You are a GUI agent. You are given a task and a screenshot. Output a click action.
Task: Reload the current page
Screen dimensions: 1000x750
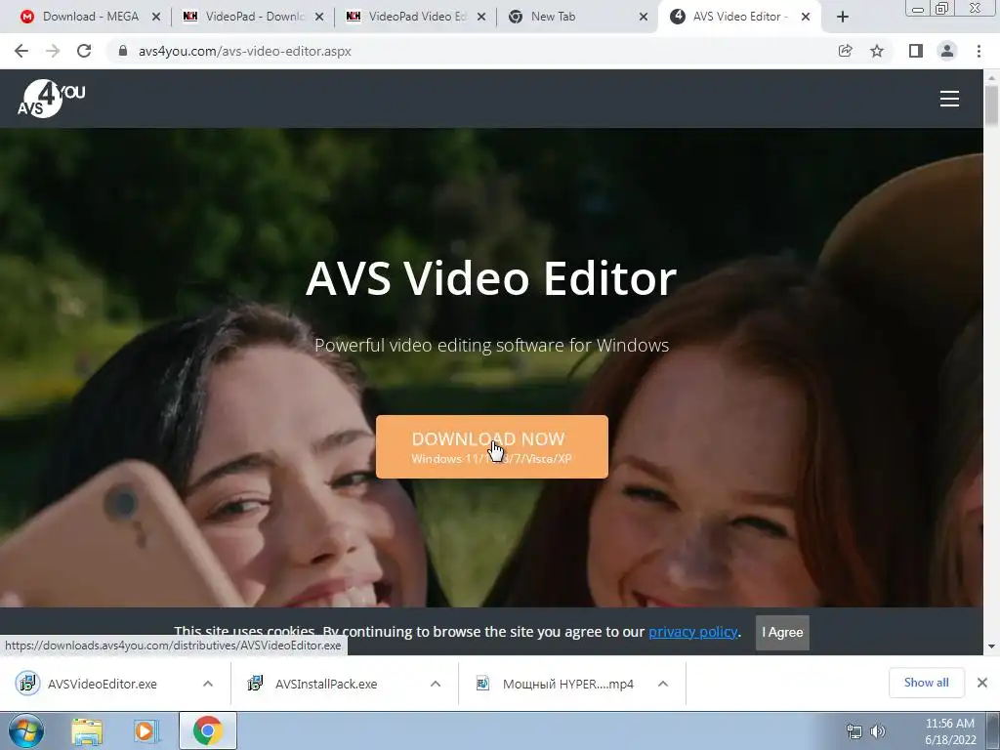point(84,51)
